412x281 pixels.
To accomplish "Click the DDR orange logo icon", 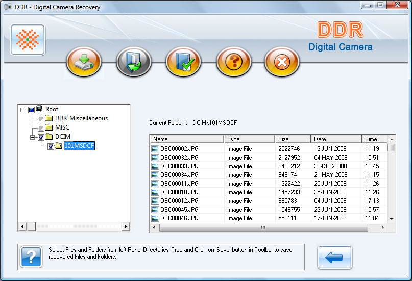I will [28, 40].
